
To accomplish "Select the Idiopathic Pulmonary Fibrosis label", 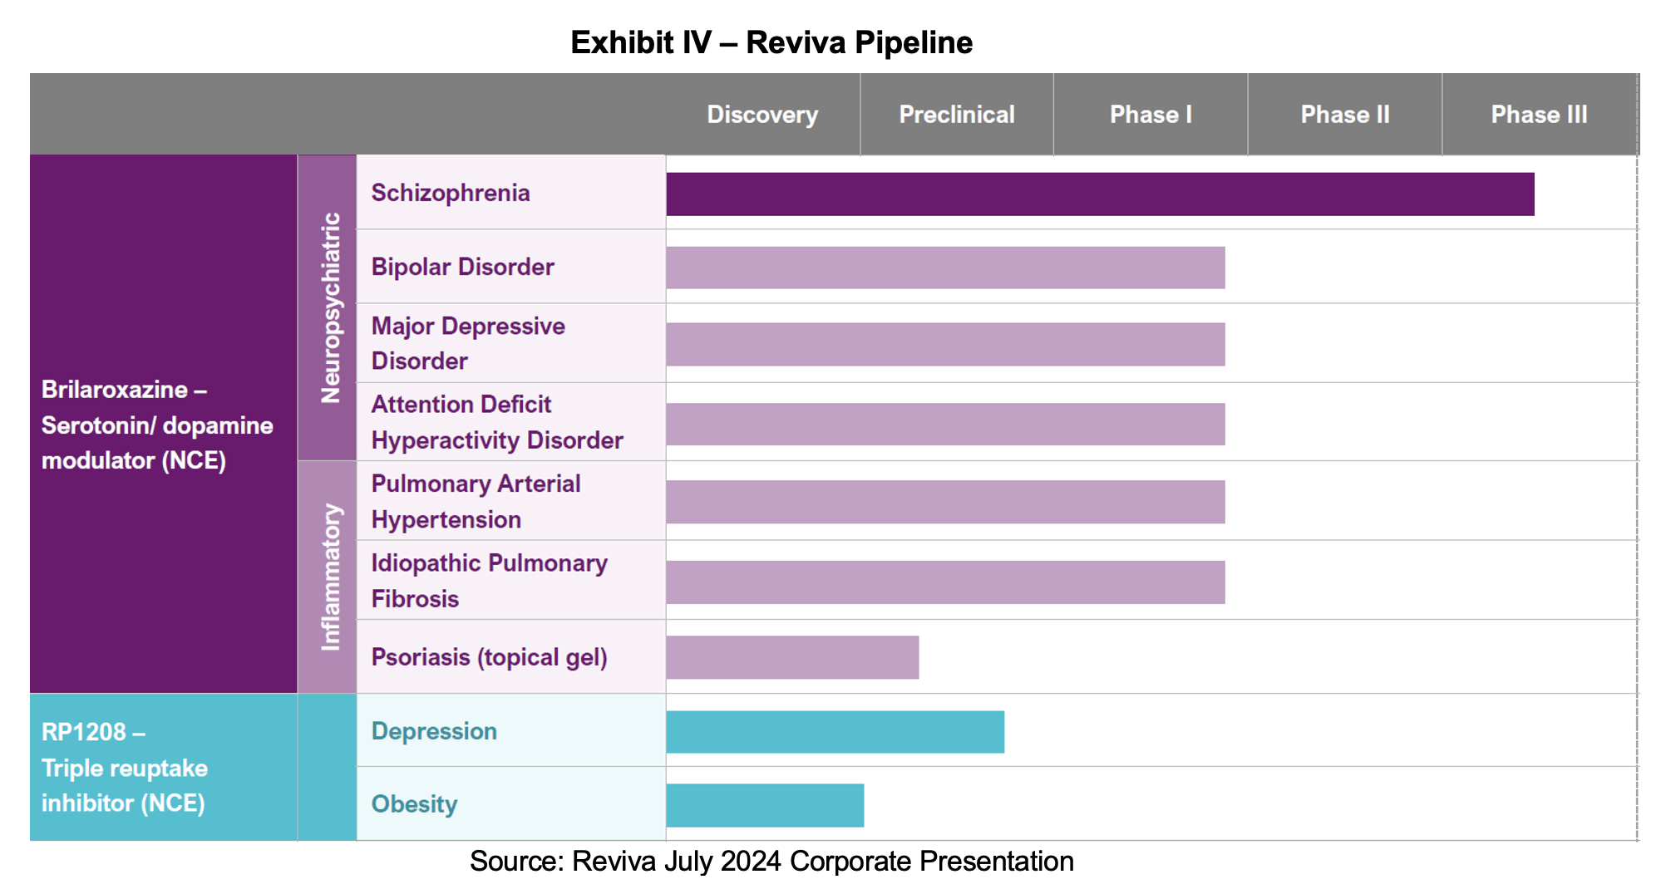I will 489,580.
